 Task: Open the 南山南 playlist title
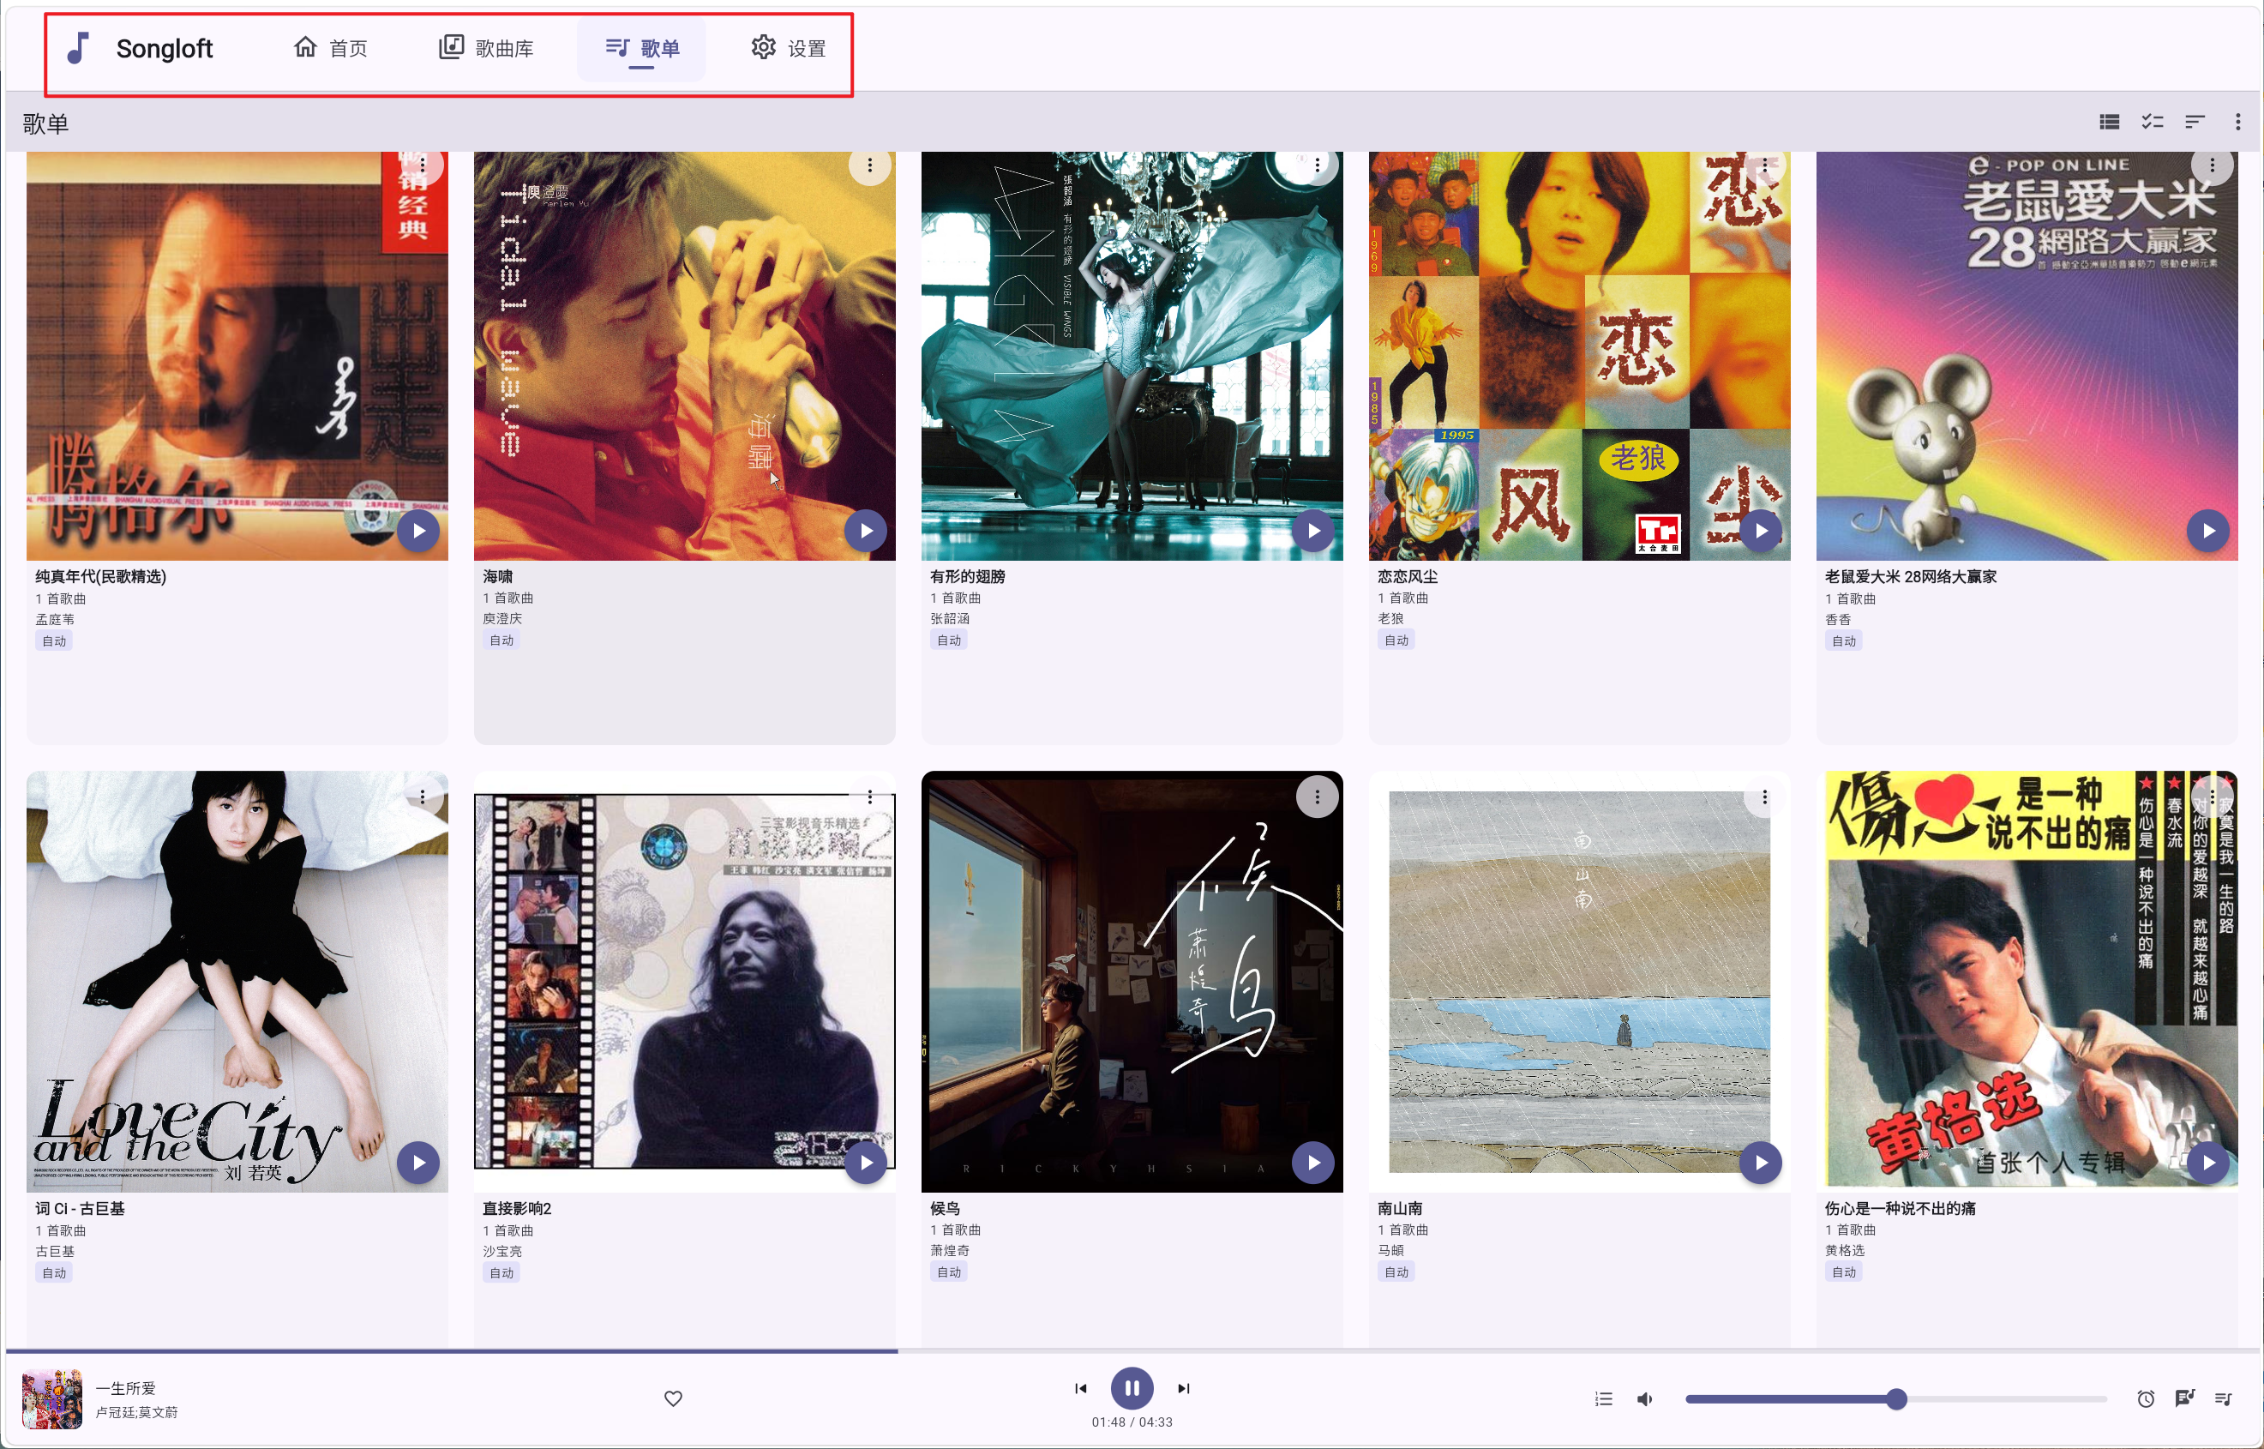coord(1400,1208)
